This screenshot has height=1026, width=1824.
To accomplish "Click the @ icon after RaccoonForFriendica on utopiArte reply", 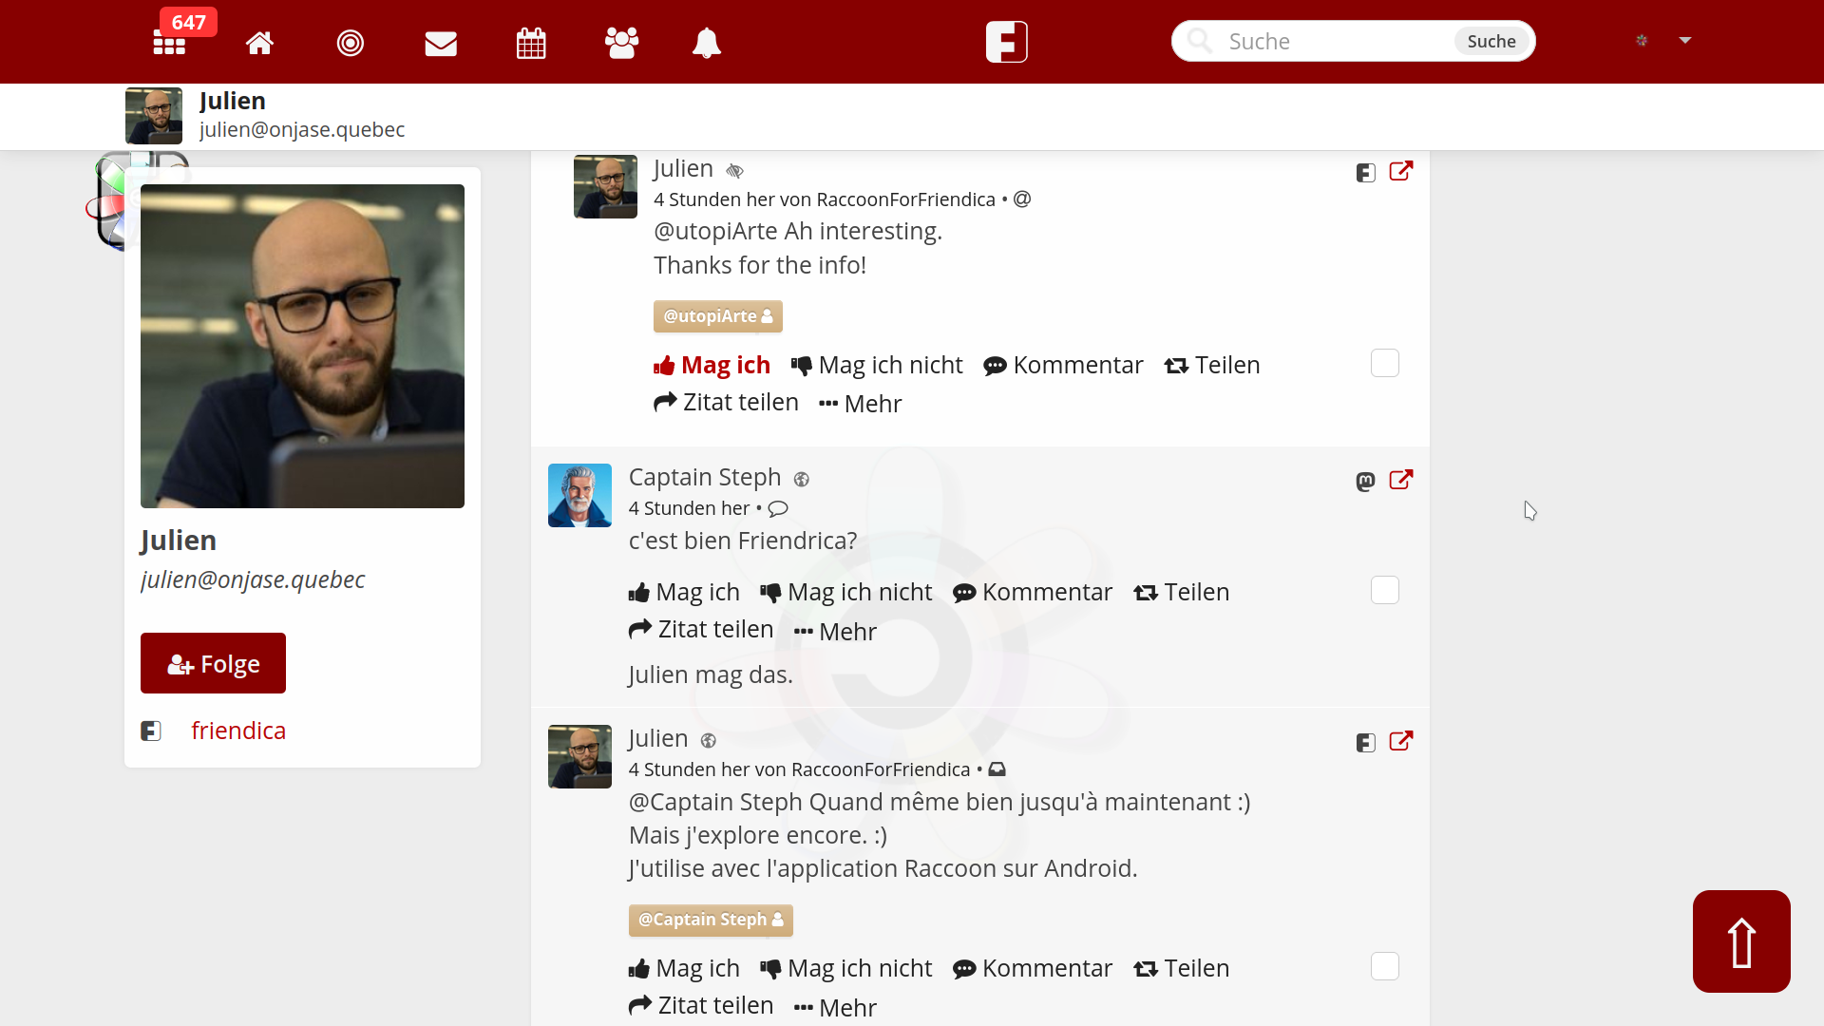I will point(1022,199).
